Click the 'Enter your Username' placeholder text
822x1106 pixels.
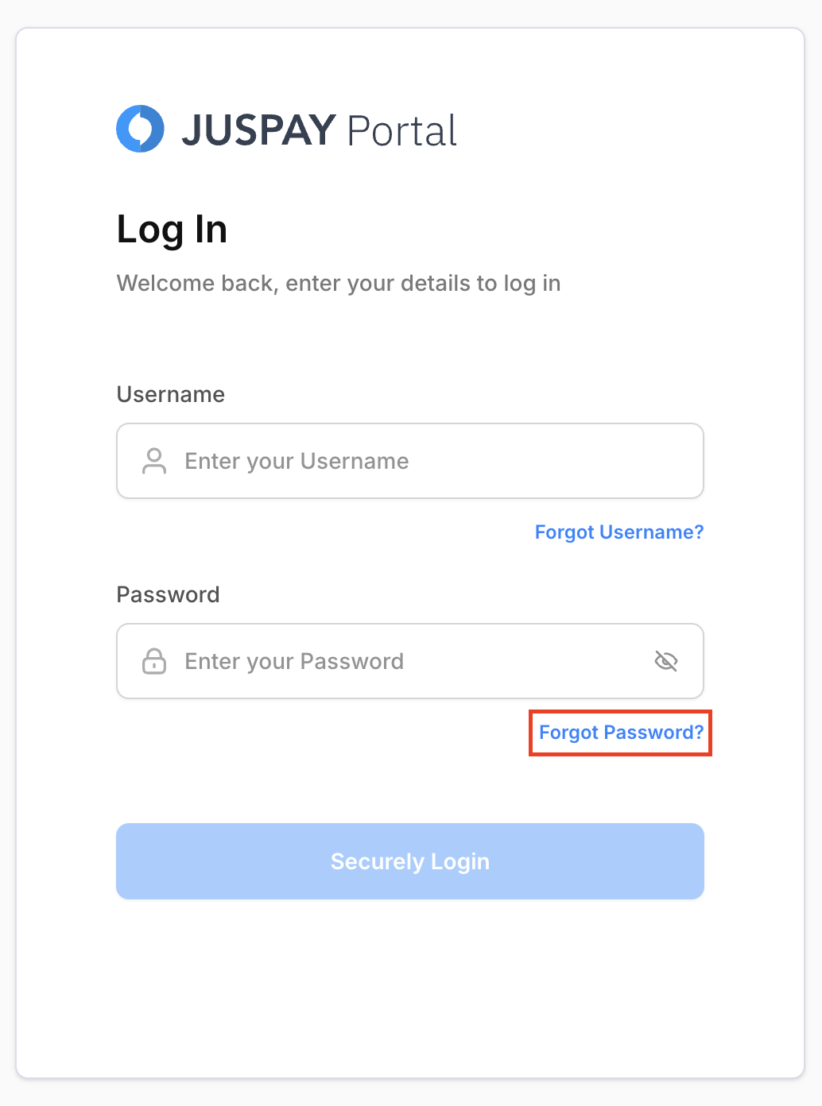(x=297, y=462)
